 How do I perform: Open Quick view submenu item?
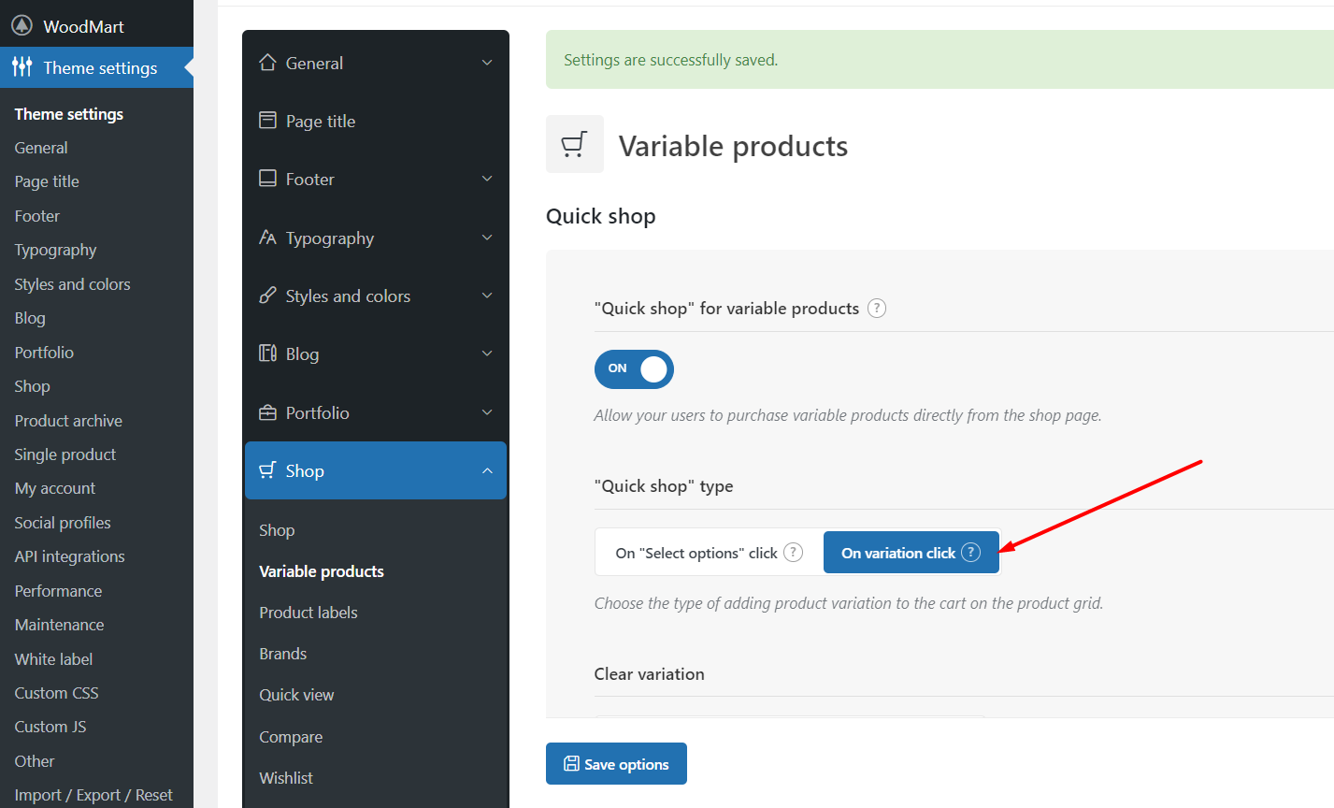[296, 695]
